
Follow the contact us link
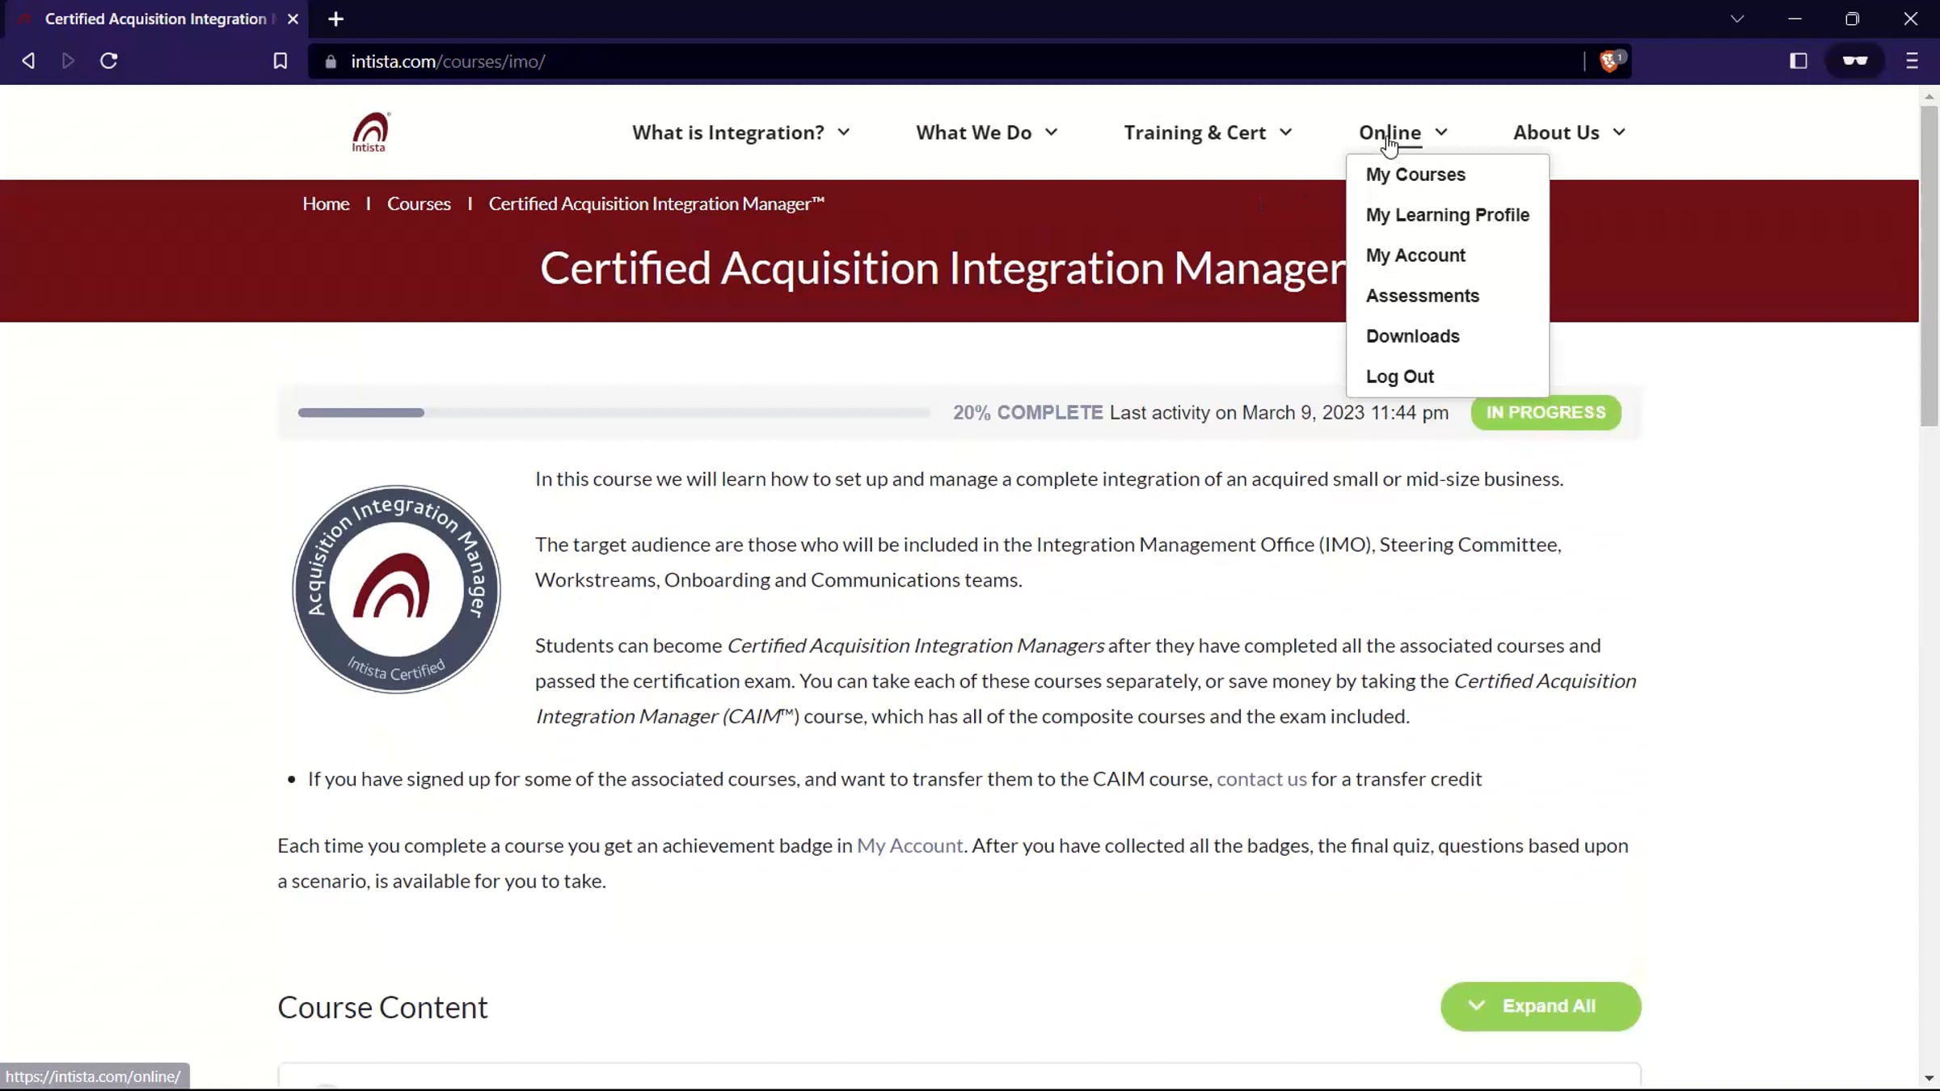tap(1261, 779)
